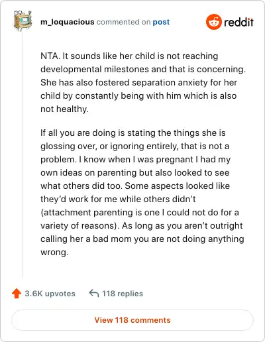Click the final word "wrong."
265x342 pixels.
tap(54, 253)
